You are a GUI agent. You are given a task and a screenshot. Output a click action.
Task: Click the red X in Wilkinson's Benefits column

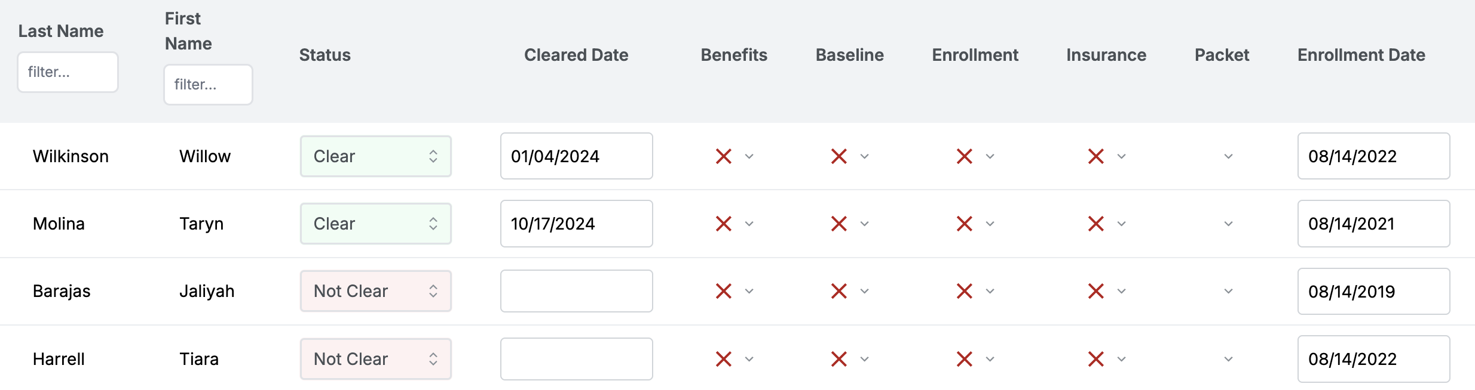coord(724,156)
